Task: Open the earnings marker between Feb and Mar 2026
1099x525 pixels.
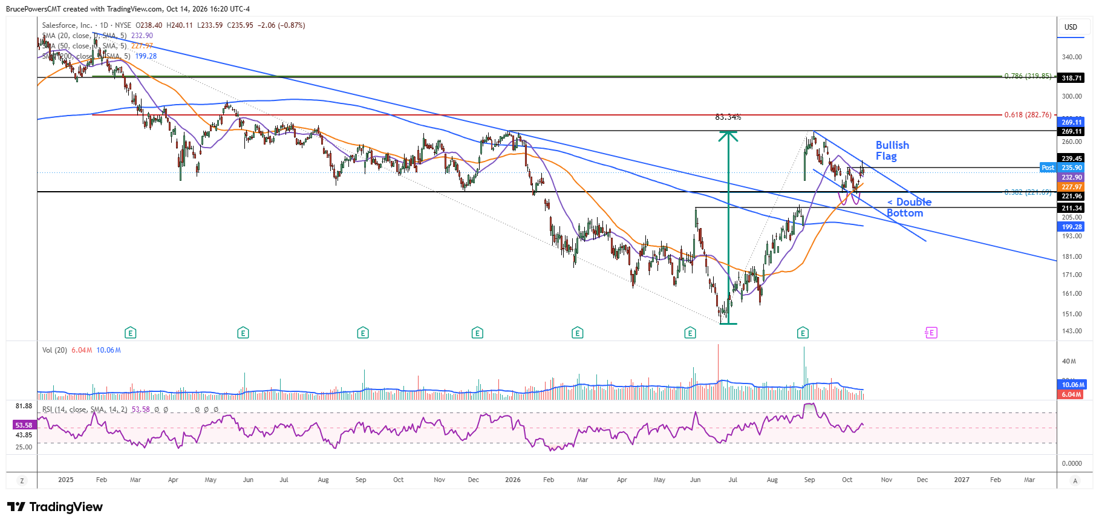Action: pos(578,333)
